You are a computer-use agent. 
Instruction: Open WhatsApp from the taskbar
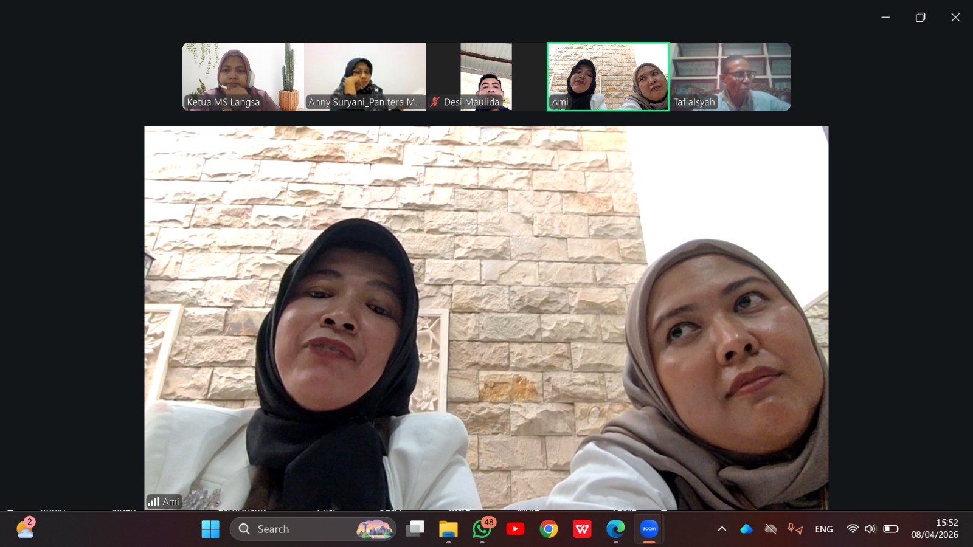click(482, 529)
